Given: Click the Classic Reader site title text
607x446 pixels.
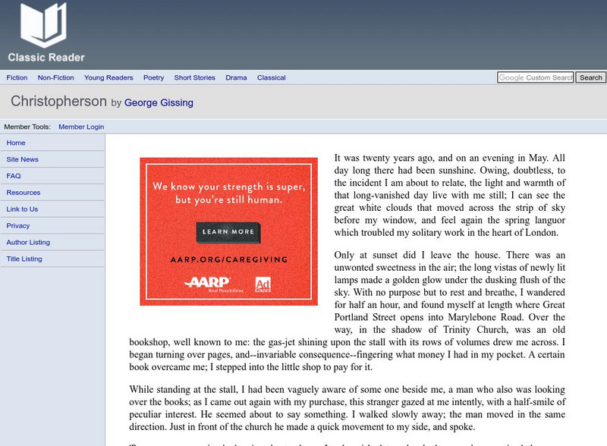Looking at the screenshot, I should [x=46, y=58].
